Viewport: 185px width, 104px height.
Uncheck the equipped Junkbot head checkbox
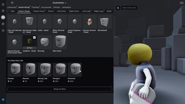pyautogui.click(x=34, y=38)
